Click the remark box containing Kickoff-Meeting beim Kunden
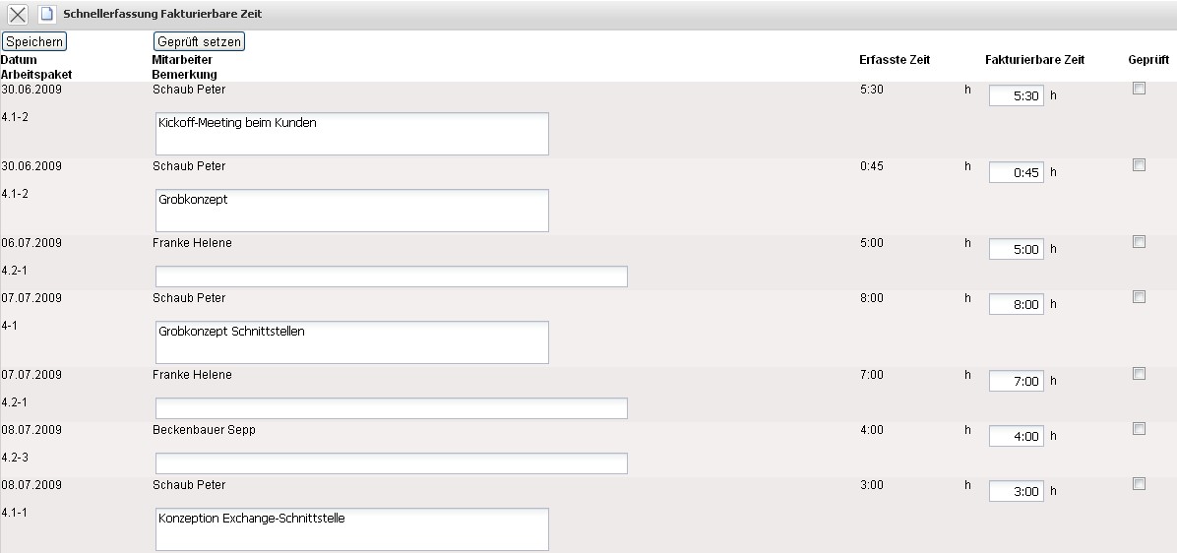This screenshot has width=1177, height=553. point(351,134)
